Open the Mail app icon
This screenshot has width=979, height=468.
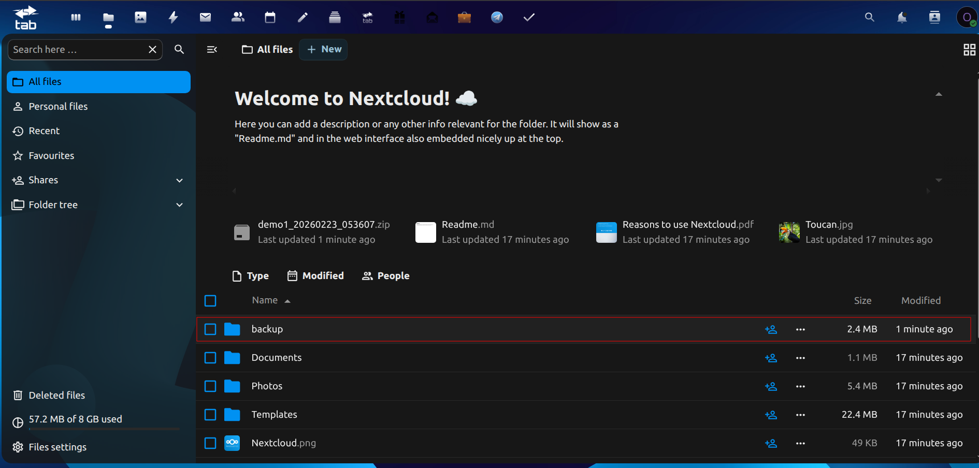point(205,18)
